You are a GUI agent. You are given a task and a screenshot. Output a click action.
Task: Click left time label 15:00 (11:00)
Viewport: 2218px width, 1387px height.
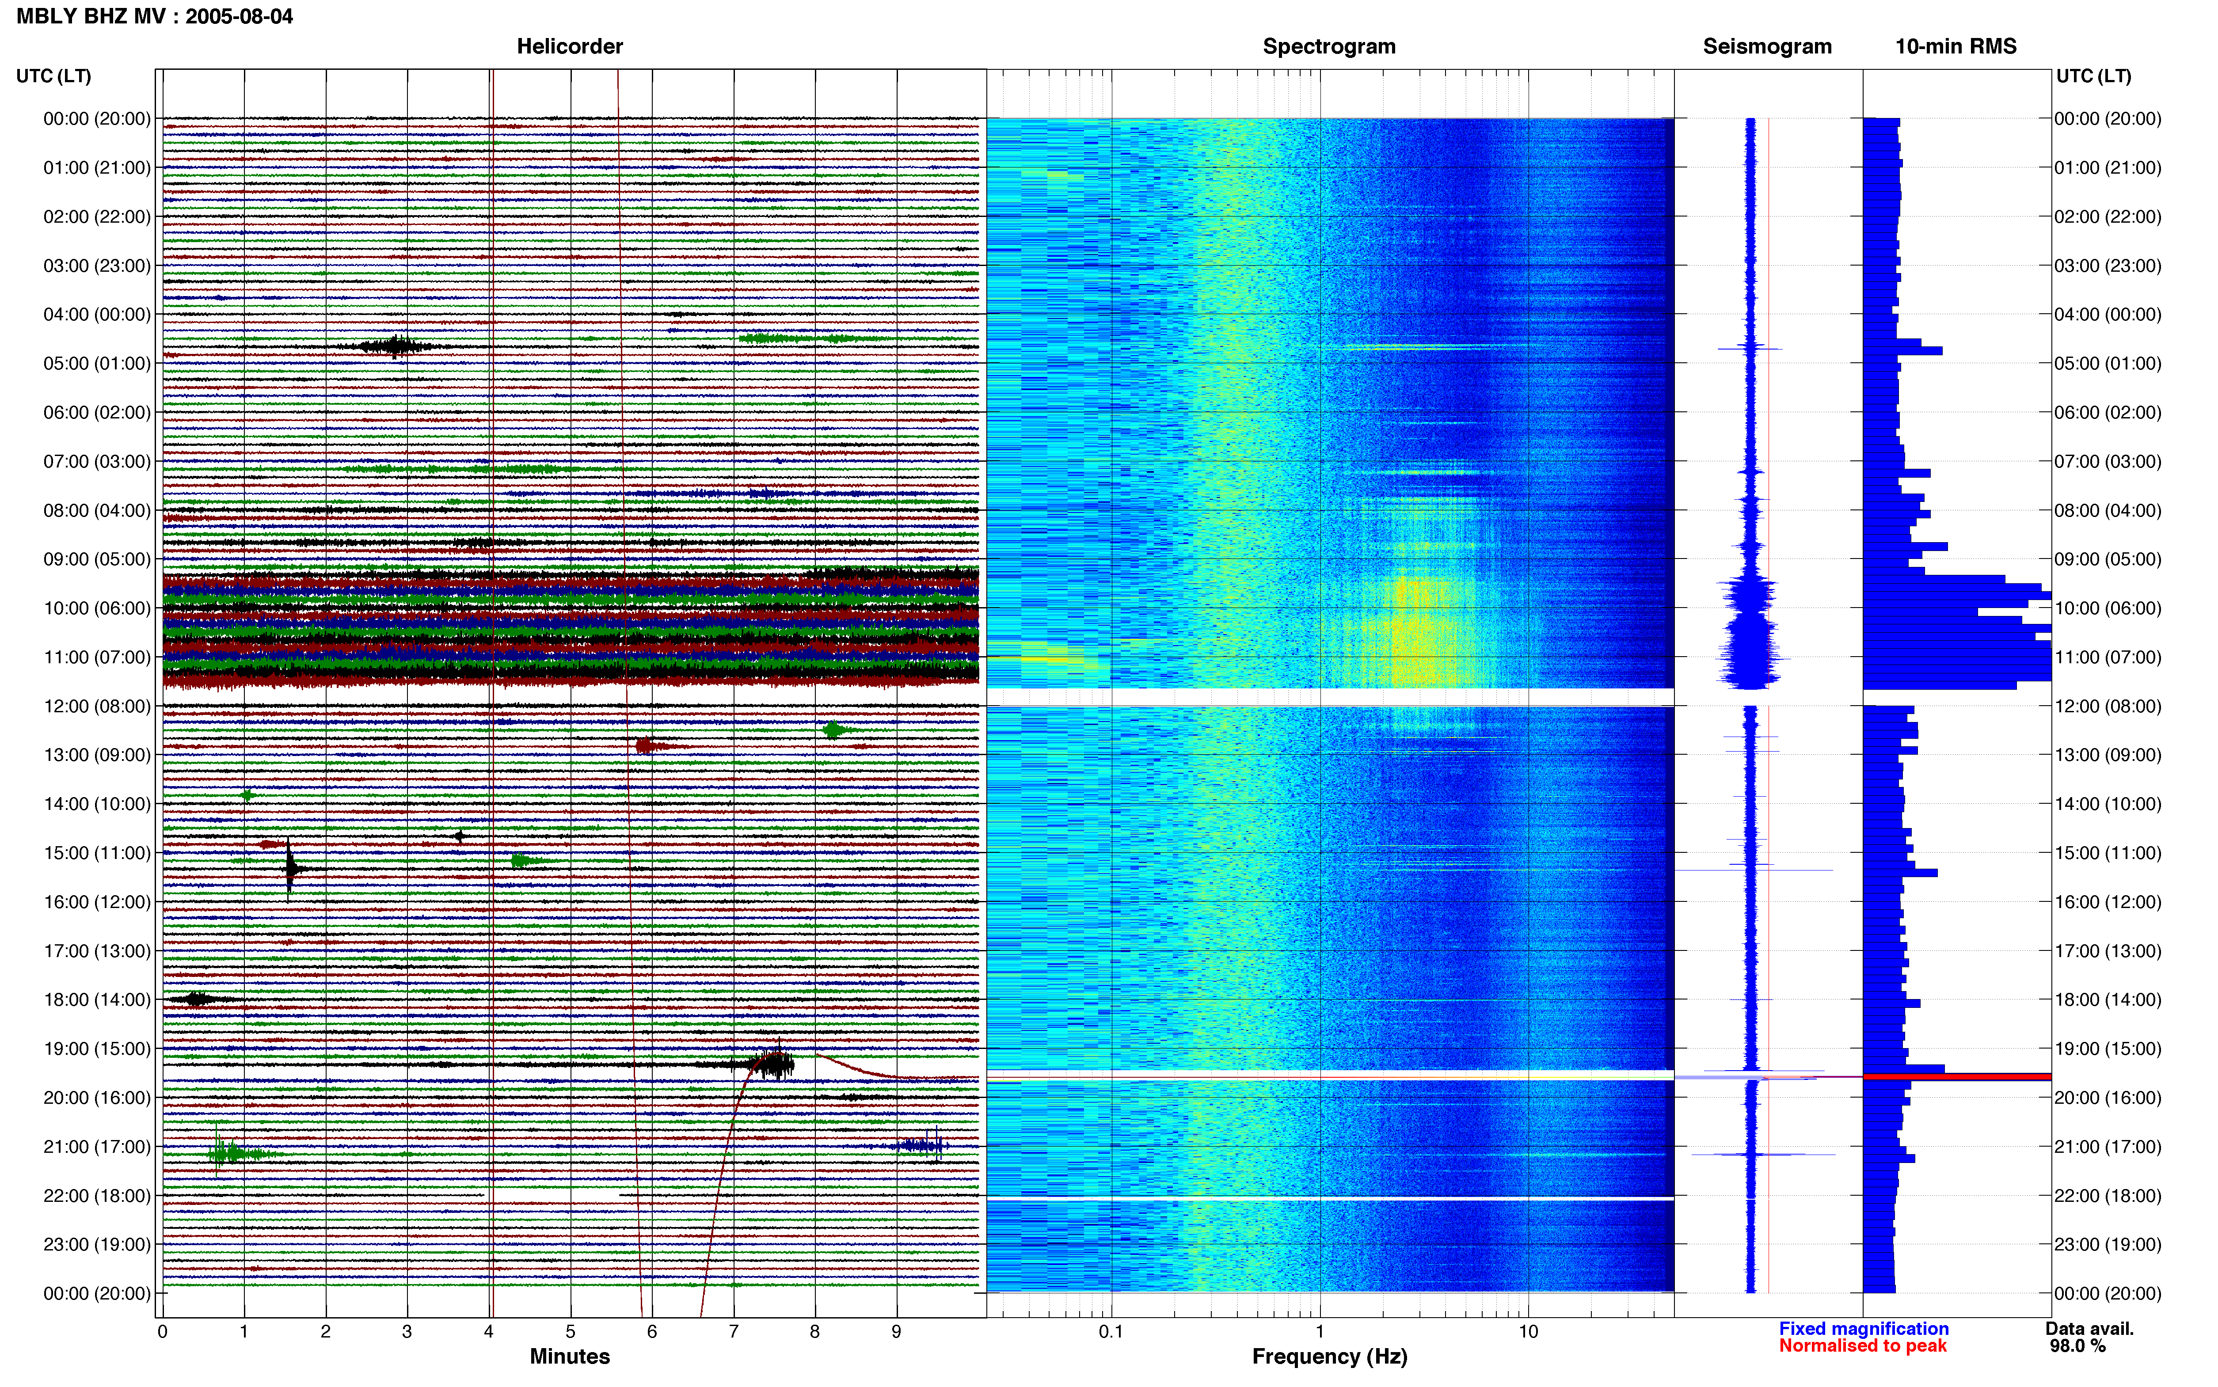(97, 853)
